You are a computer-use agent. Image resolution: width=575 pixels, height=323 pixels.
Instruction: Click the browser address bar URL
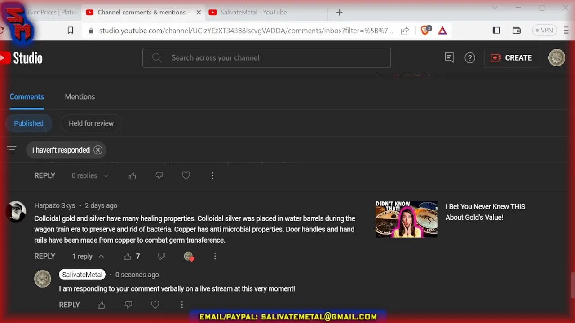point(246,31)
